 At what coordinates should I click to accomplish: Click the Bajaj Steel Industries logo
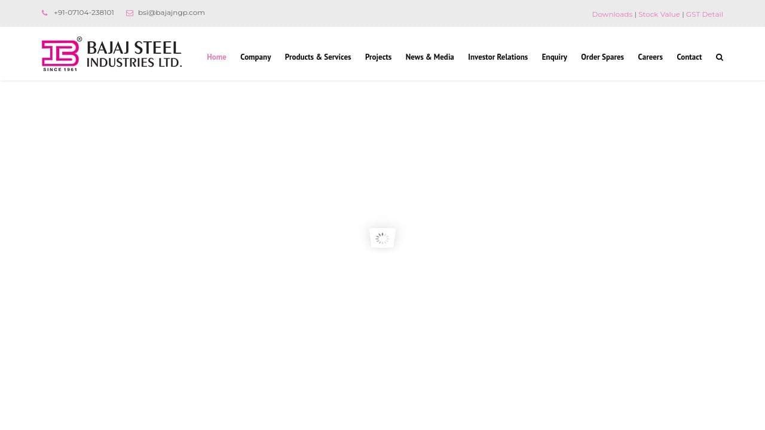(x=111, y=54)
